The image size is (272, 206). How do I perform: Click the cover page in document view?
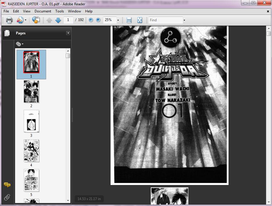(169, 105)
